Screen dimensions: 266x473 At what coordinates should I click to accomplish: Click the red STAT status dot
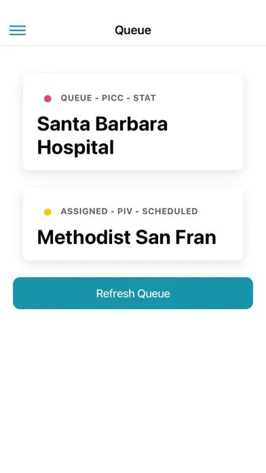(47, 99)
